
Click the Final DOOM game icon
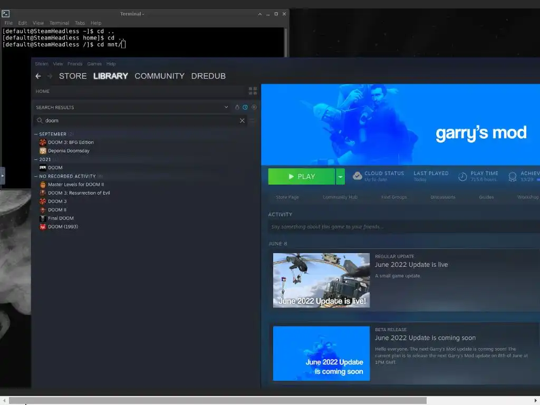[43, 218]
